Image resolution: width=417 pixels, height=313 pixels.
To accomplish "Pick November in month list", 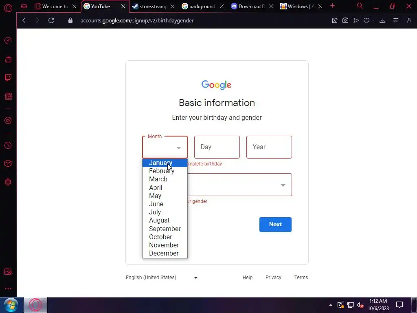I will (x=165, y=245).
